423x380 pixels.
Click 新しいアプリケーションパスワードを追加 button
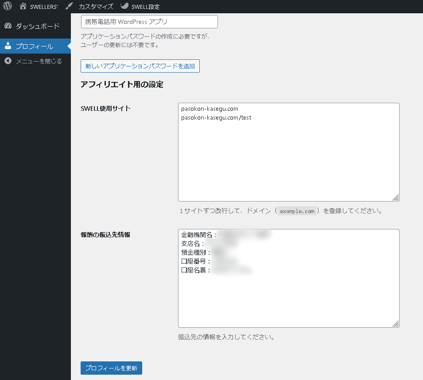tap(140, 66)
